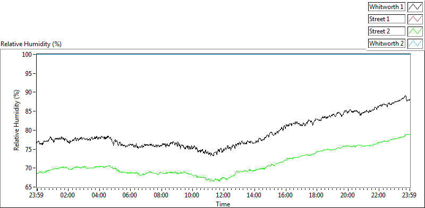
Task: Click the 18:00 time axis label
Action: coord(317,195)
